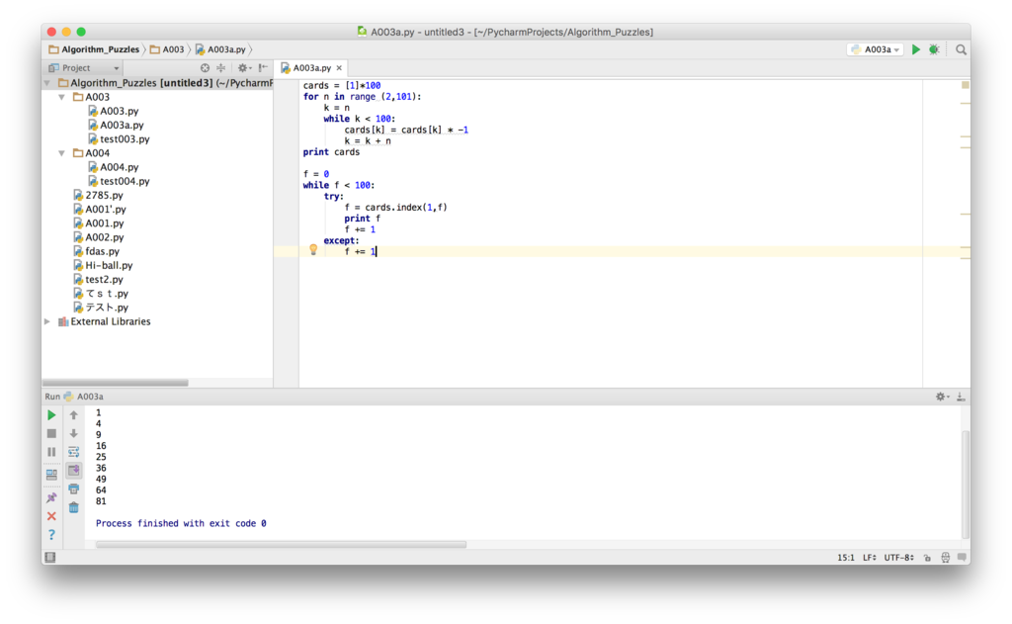Screen dimensions: 1012x624
Task: Open Project panel gear settings
Action: click(243, 68)
